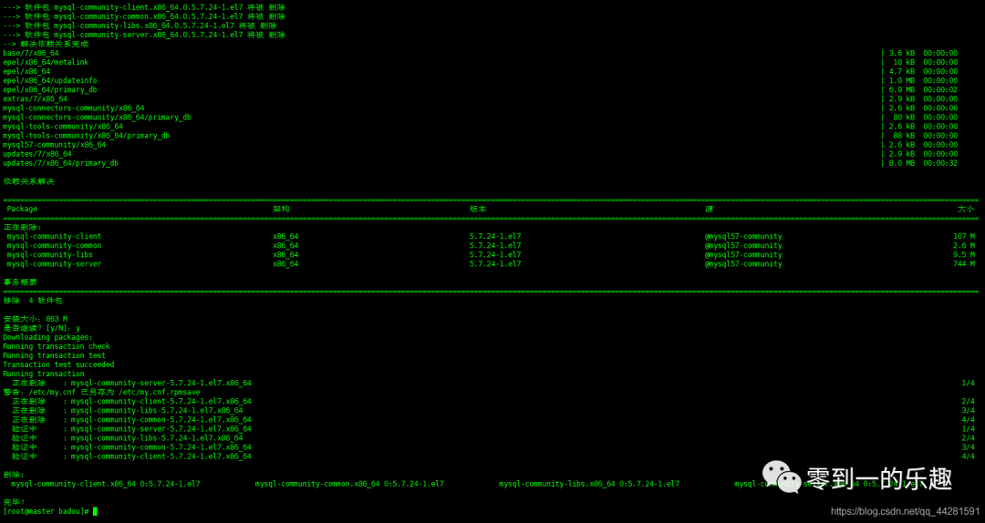This screenshot has height=523, width=985.
Task: Click 'Transaction test succeeded' line
Action: 58,364
